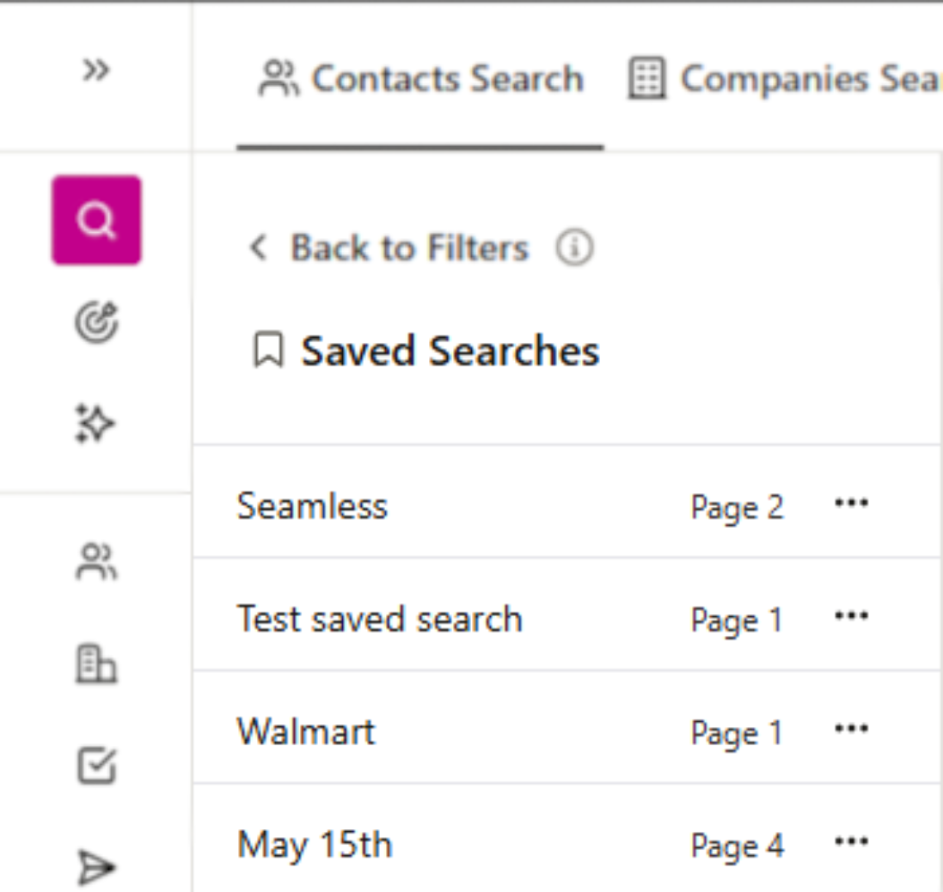Open the ellipsis menu for May 15th
This screenshot has height=892, width=943.
pos(850,841)
